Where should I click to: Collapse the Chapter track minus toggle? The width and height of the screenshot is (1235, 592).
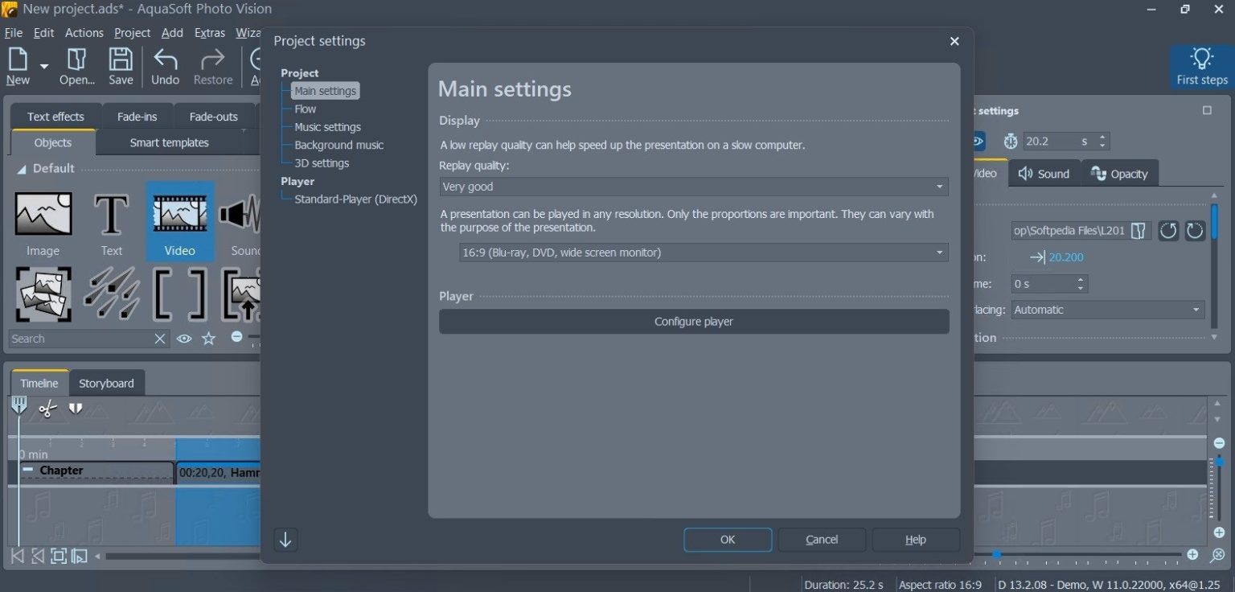point(28,470)
